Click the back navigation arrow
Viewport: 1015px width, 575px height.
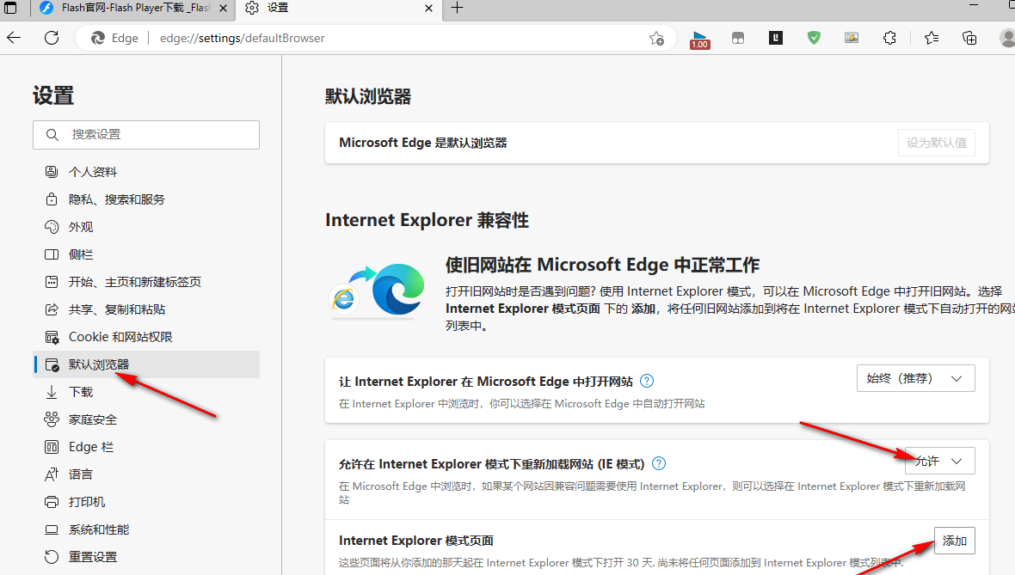pyautogui.click(x=14, y=38)
